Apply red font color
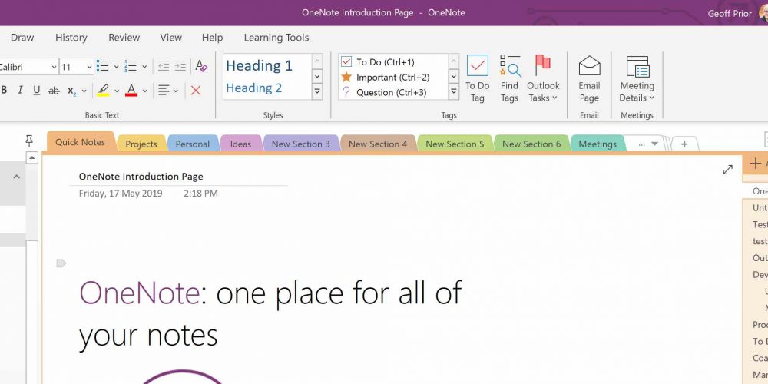Viewport: 768px width, 384px height. [131, 91]
